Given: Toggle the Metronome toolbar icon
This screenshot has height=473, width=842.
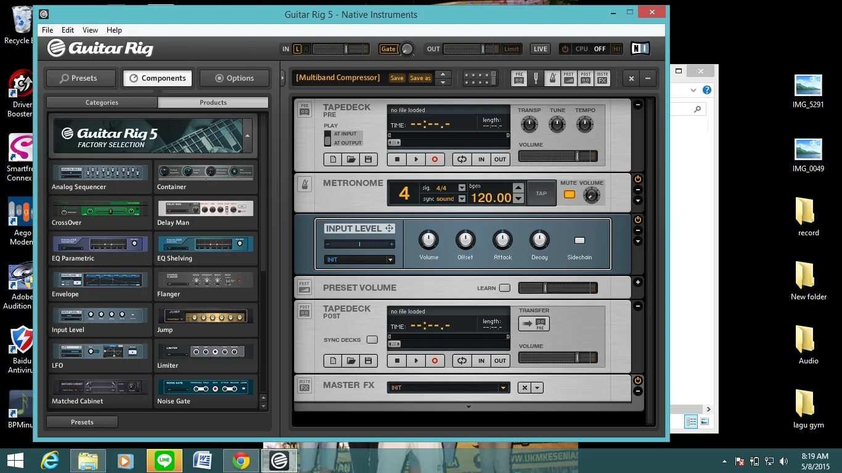Looking at the screenshot, I should [552, 78].
